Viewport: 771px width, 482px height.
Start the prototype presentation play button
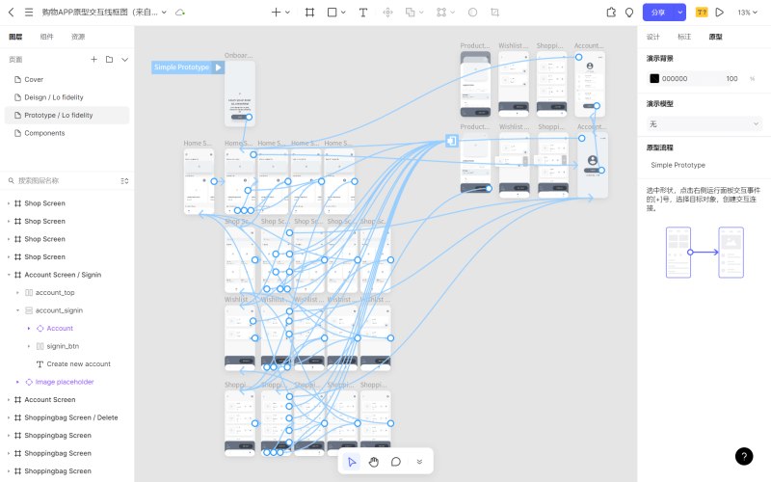click(x=719, y=13)
